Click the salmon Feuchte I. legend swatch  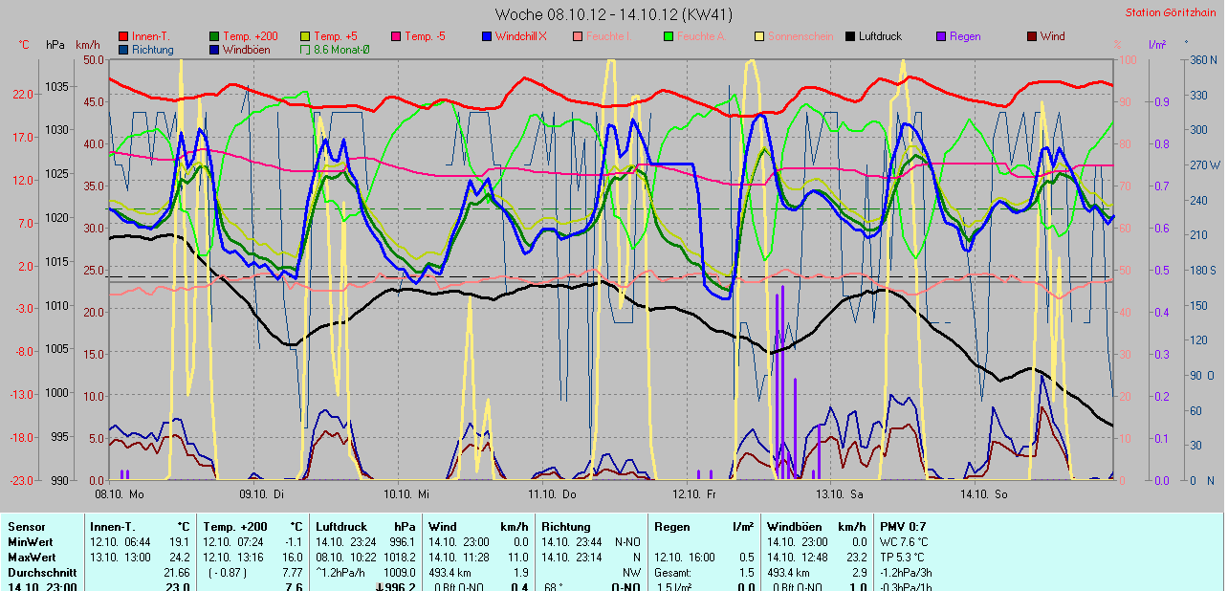coord(578,36)
